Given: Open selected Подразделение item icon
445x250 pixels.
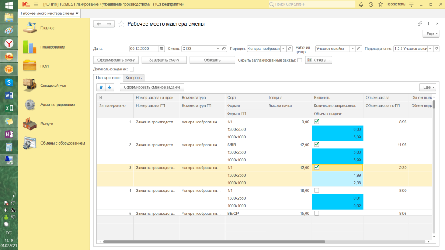Looking at the screenshot, I should tap(436, 49).
